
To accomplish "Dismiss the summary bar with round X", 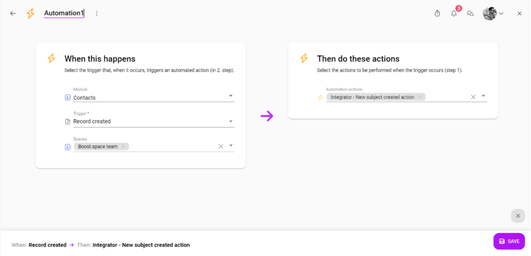I will [x=518, y=216].
